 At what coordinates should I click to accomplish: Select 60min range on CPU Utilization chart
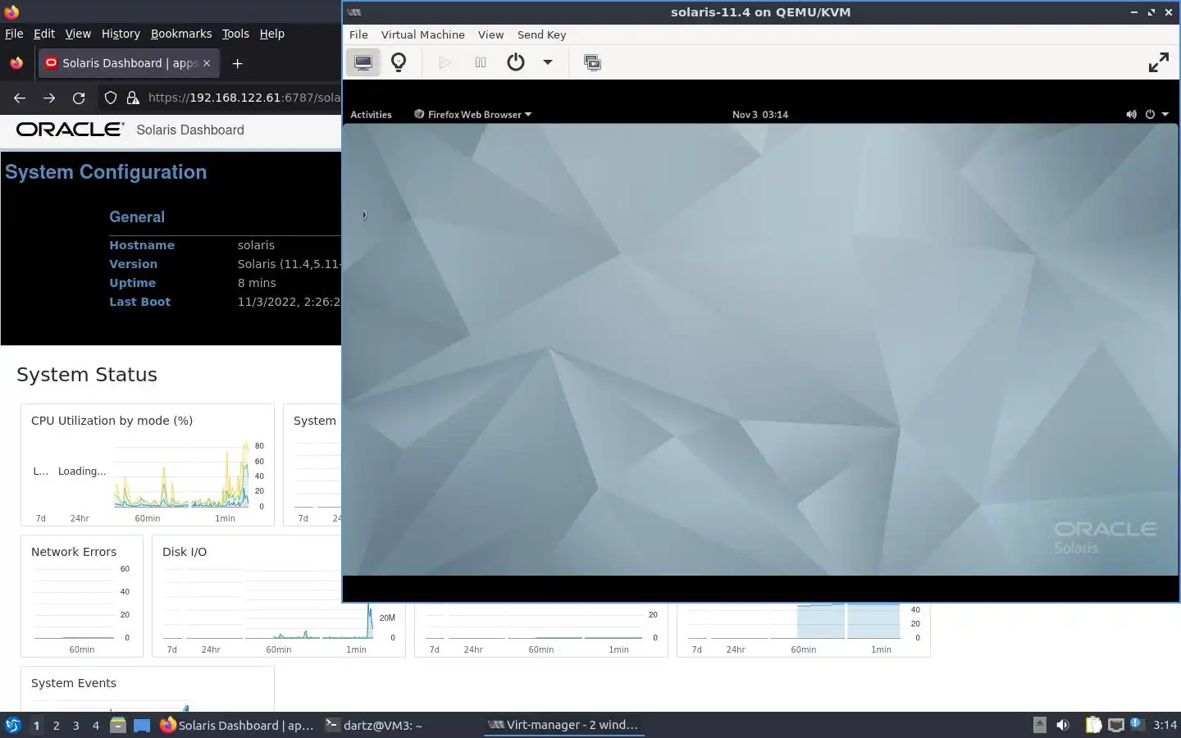point(148,518)
